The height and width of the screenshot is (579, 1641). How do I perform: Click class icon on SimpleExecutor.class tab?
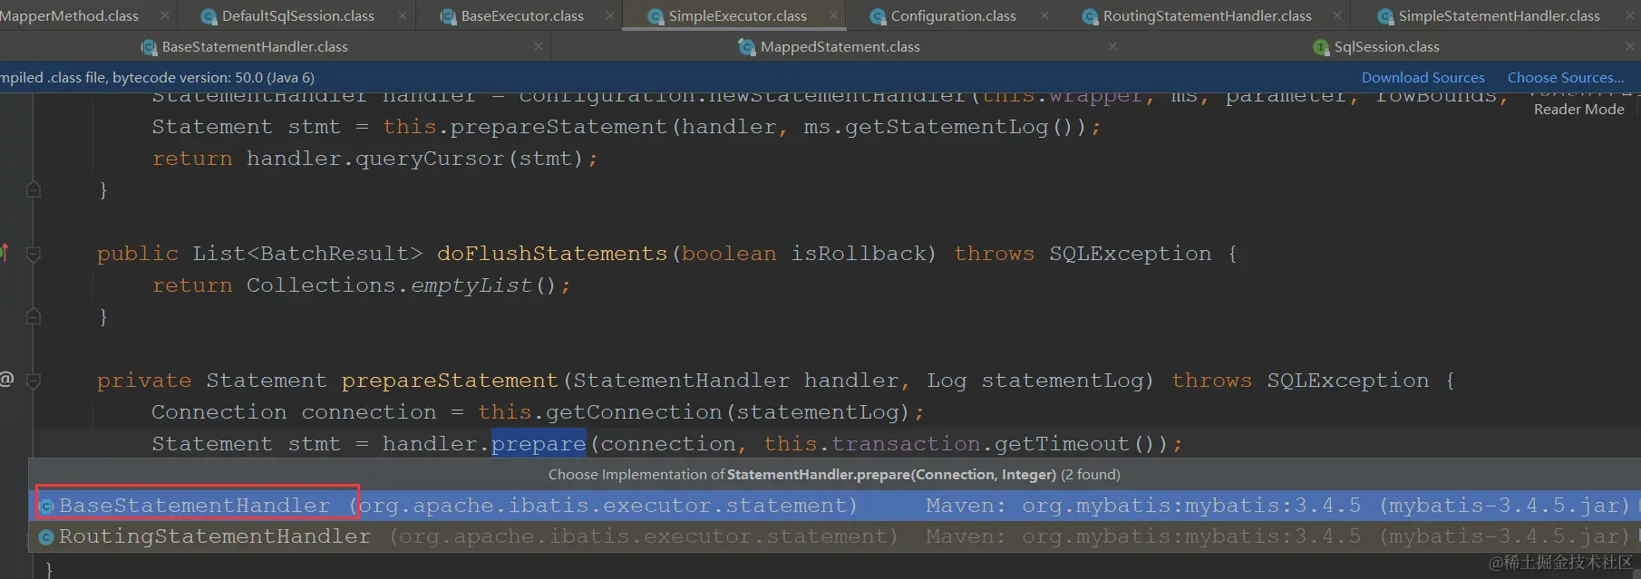point(655,16)
